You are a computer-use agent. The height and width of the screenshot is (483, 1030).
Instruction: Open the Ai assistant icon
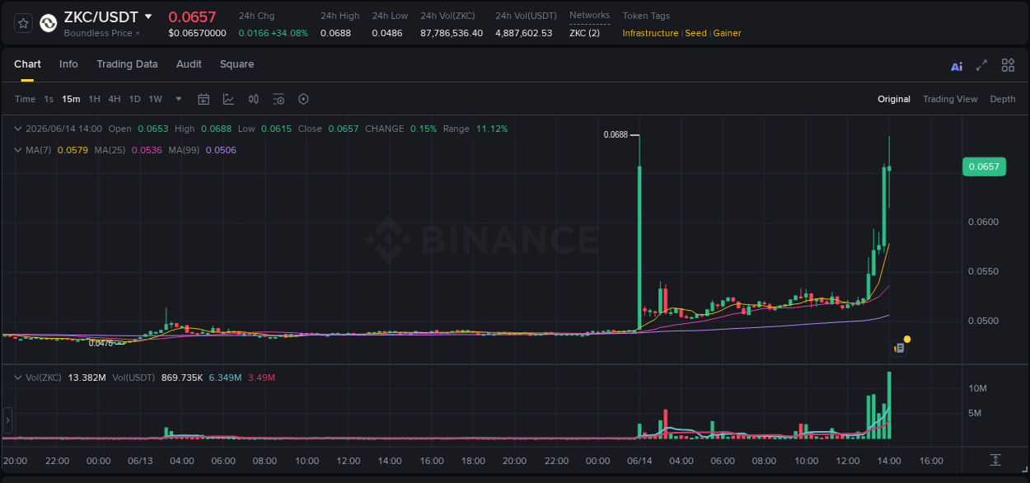(957, 66)
